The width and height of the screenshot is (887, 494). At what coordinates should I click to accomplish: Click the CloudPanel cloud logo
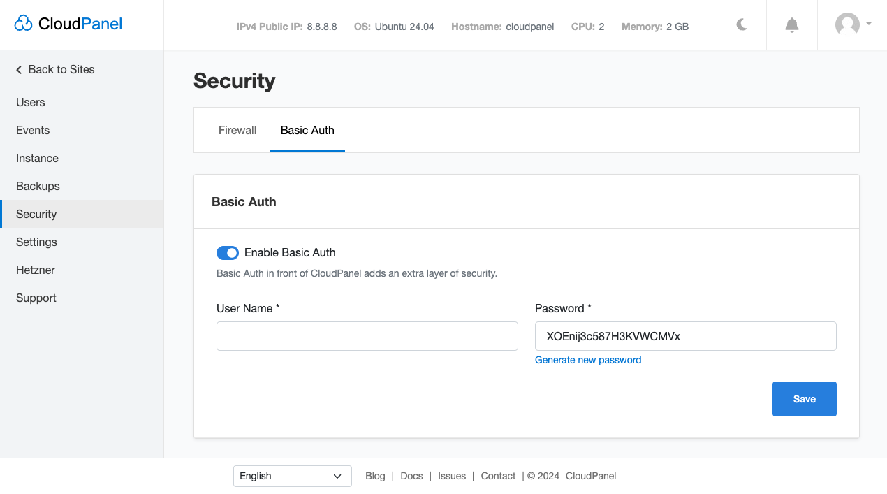(23, 23)
